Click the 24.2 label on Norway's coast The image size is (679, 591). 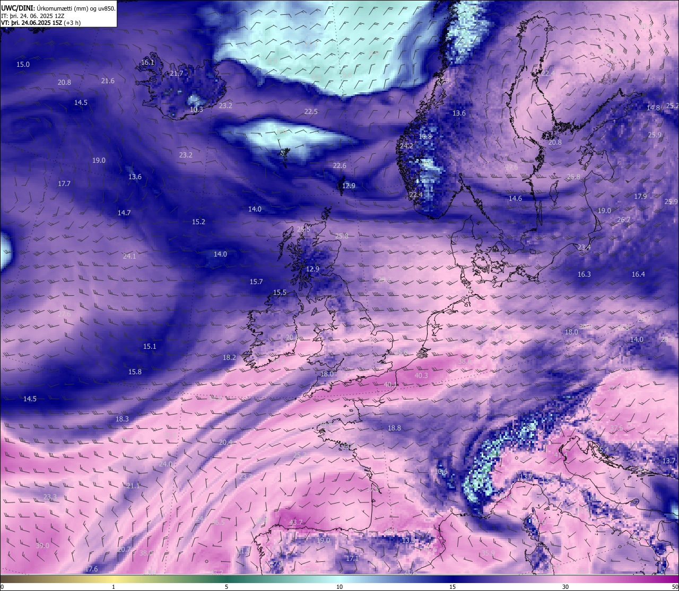coord(406,146)
